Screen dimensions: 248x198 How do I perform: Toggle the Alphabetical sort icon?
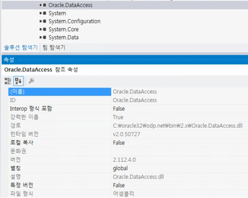pyautogui.click(x=18, y=81)
